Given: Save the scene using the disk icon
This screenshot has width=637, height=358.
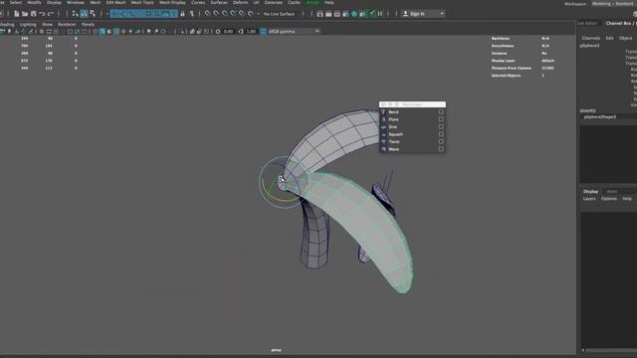Looking at the screenshot, I should pos(33,14).
